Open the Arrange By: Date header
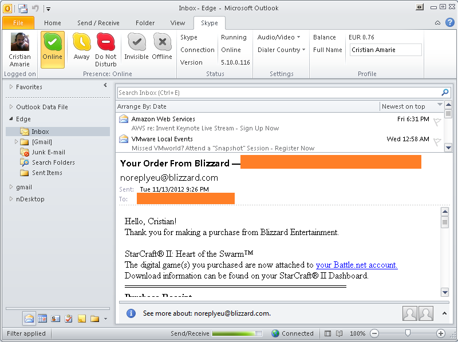The image size is (458, 342). tap(141, 106)
